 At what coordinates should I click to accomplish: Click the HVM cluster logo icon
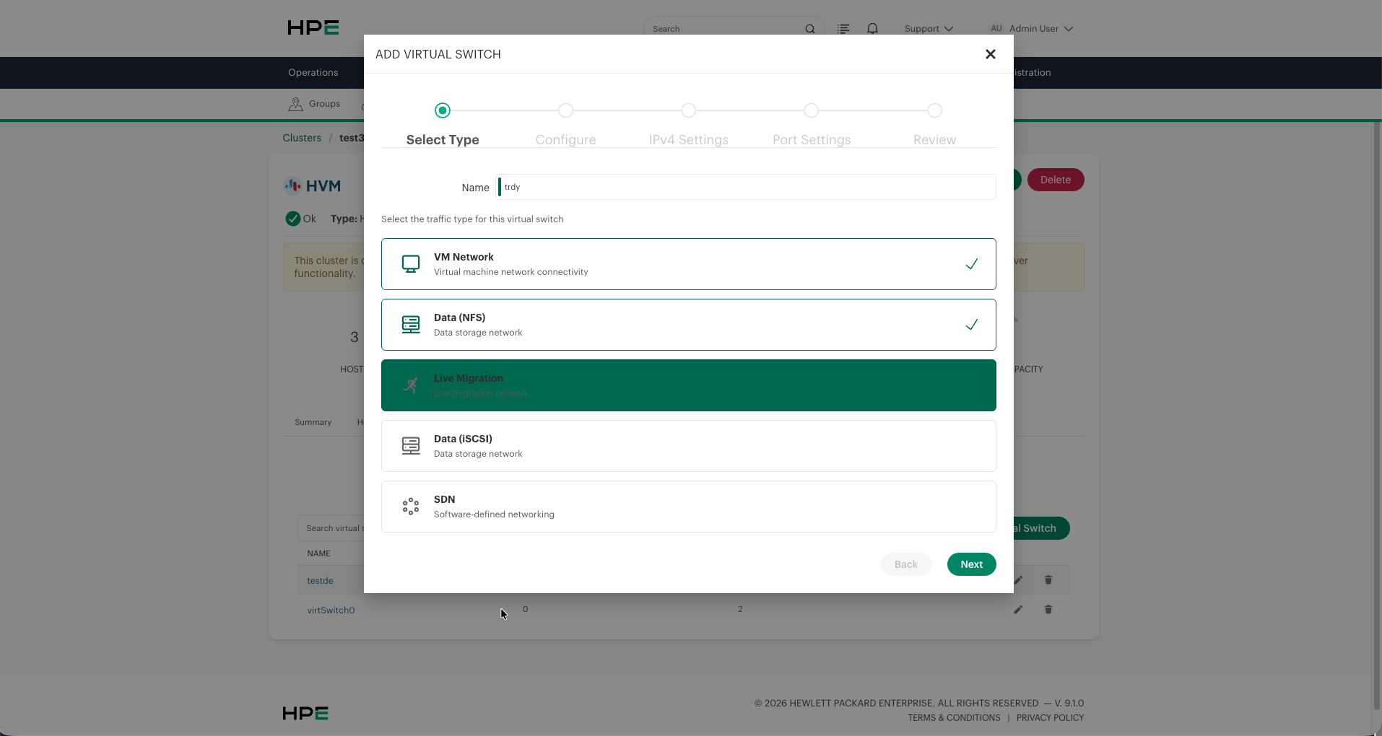point(292,185)
